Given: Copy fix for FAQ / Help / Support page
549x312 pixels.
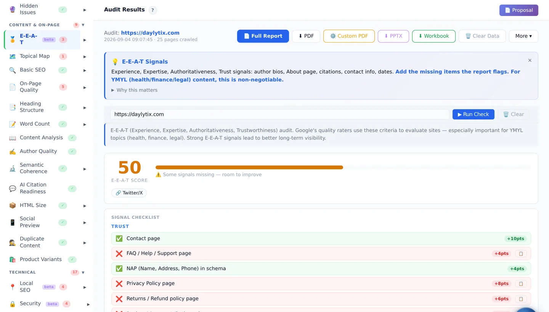Looking at the screenshot, I should click(521, 253).
